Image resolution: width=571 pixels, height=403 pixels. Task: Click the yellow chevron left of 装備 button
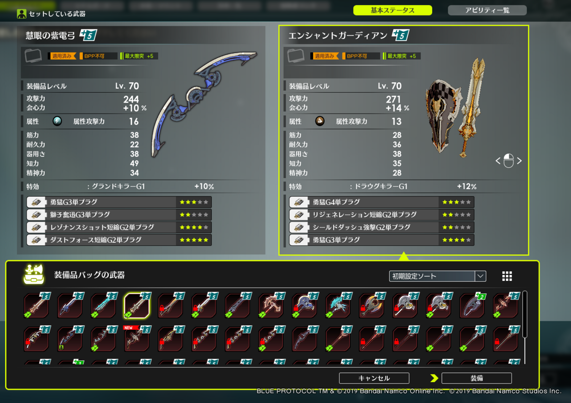click(434, 378)
